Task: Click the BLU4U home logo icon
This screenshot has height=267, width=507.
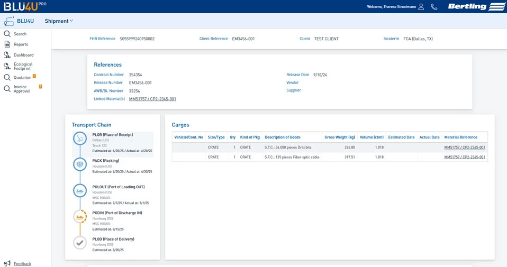Action: pos(9,21)
